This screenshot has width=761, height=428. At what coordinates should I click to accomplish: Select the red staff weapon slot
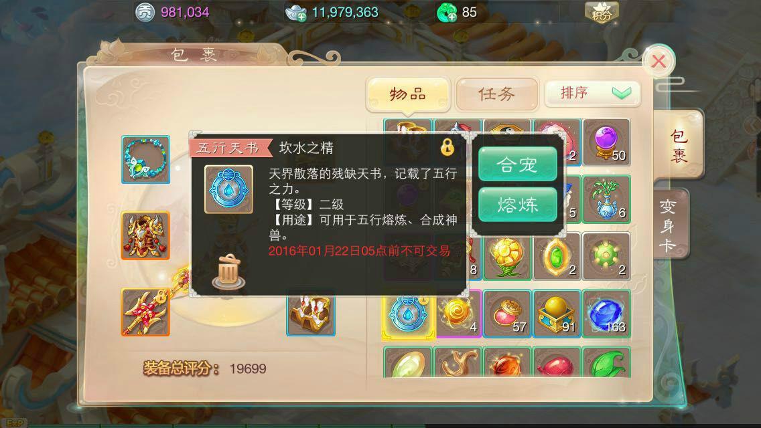point(145,312)
